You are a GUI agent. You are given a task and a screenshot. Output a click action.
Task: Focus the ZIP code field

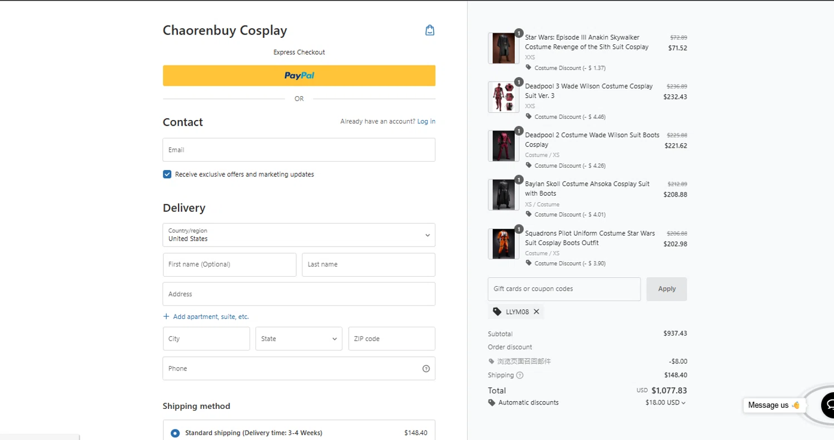[x=392, y=339]
